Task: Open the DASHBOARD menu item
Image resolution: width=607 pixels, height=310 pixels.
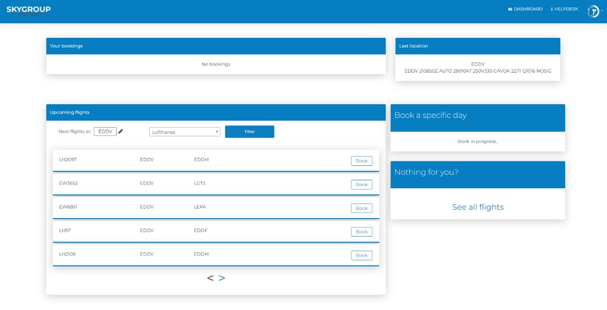Action: click(x=527, y=9)
